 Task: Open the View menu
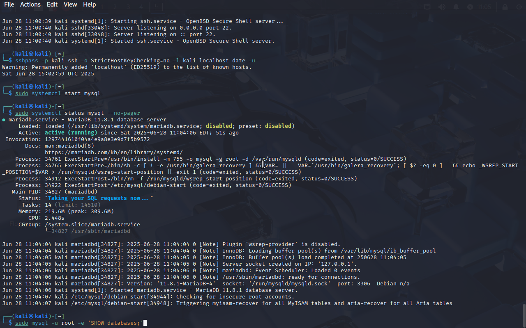70,5
